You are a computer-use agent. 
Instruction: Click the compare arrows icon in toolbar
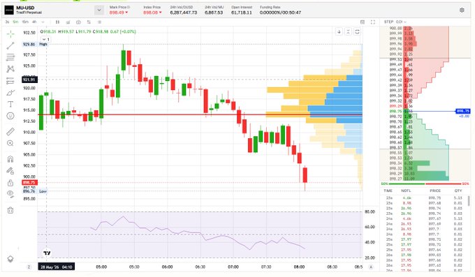click(89, 22)
